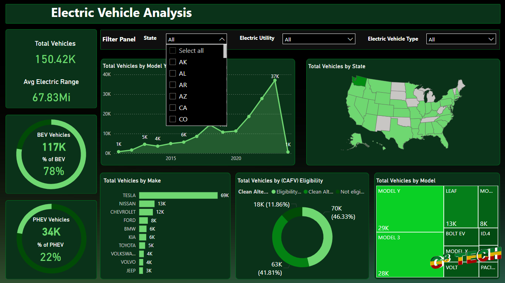
Task: Check the CA state option
Action: [172, 108]
